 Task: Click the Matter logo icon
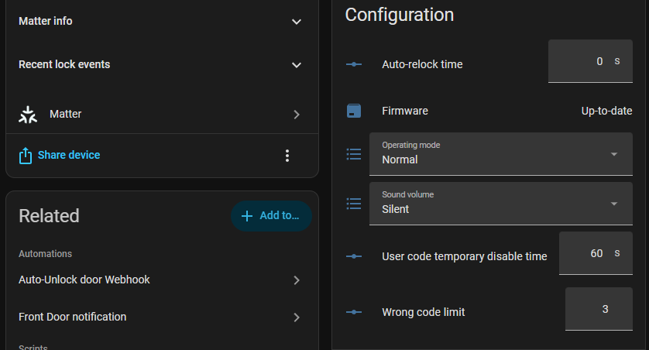(x=28, y=115)
